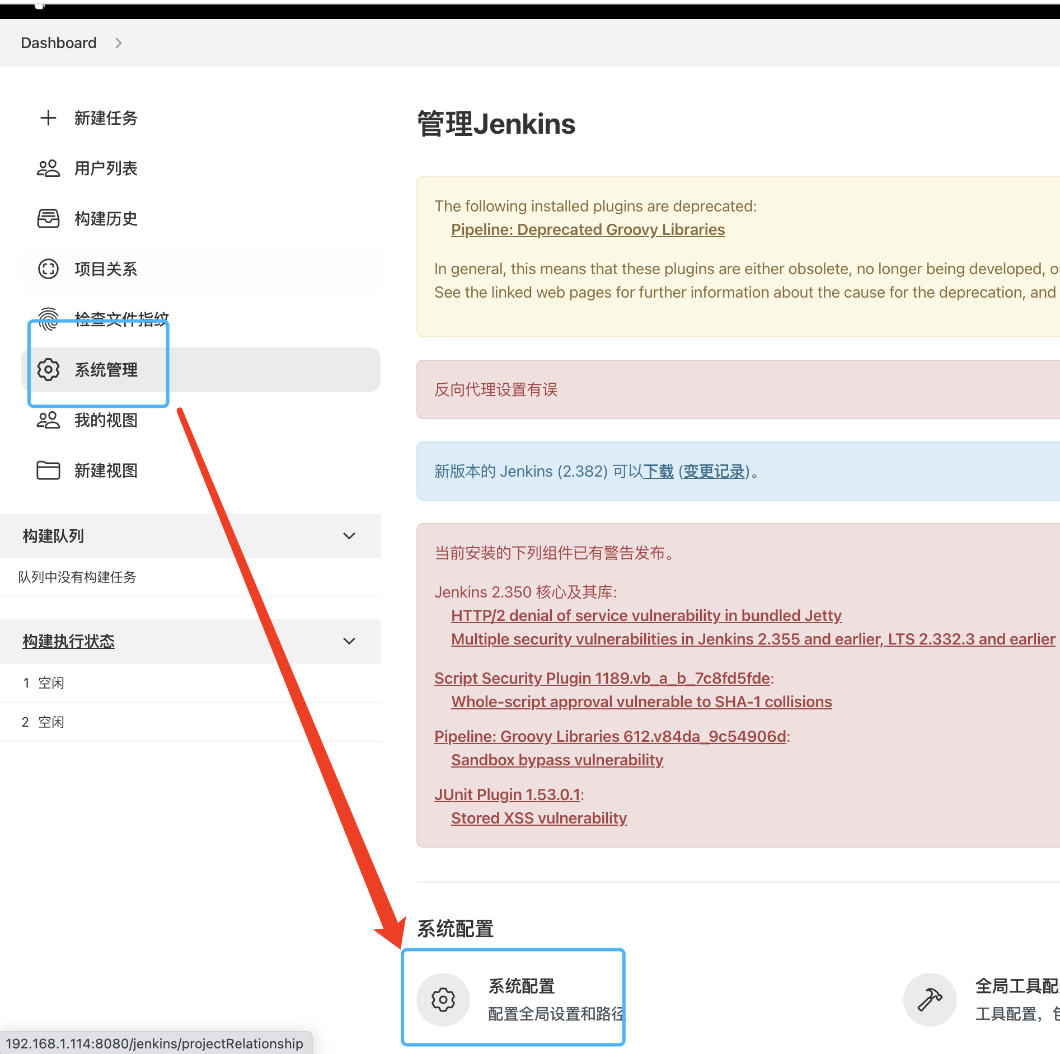Click the users icon beside 用户列表
Screen dimensions: 1060x1054
(49, 168)
